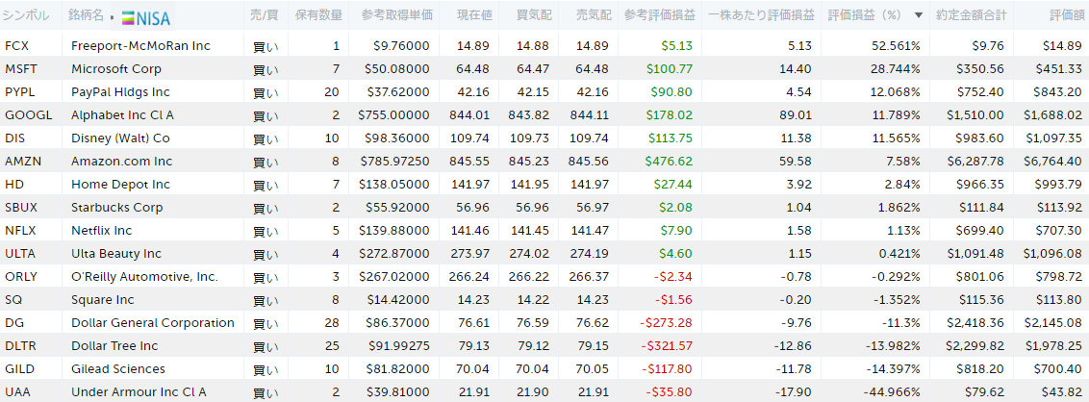Select the NFLX symbol

click(19, 231)
